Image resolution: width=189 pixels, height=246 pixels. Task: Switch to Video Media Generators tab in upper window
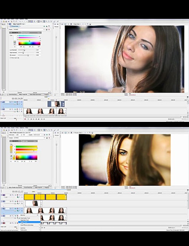(x=36, y=95)
